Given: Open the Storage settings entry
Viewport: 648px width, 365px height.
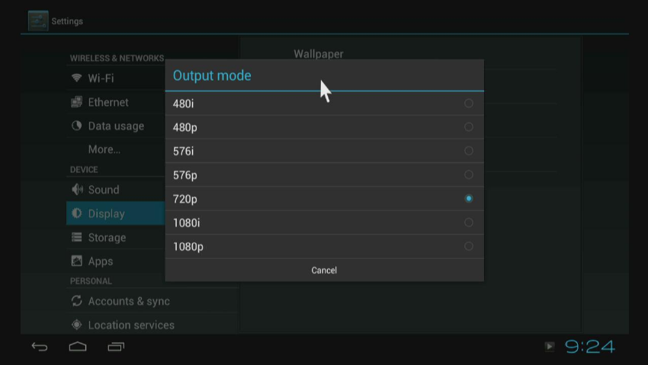Looking at the screenshot, I should coord(116,238).
